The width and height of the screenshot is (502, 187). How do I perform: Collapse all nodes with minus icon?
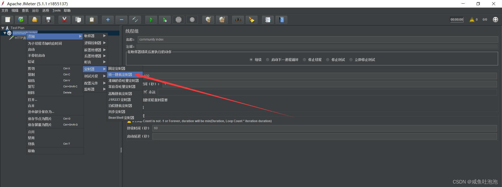pyautogui.click(x=121, y=20)
